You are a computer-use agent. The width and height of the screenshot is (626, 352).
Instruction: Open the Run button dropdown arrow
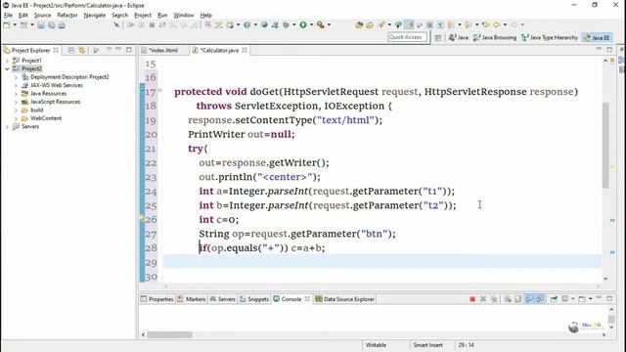click(x=311, y=24)
